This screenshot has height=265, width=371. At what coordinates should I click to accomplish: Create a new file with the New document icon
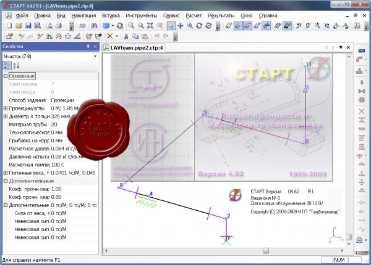pyautogui.click(x=9, y=25)
